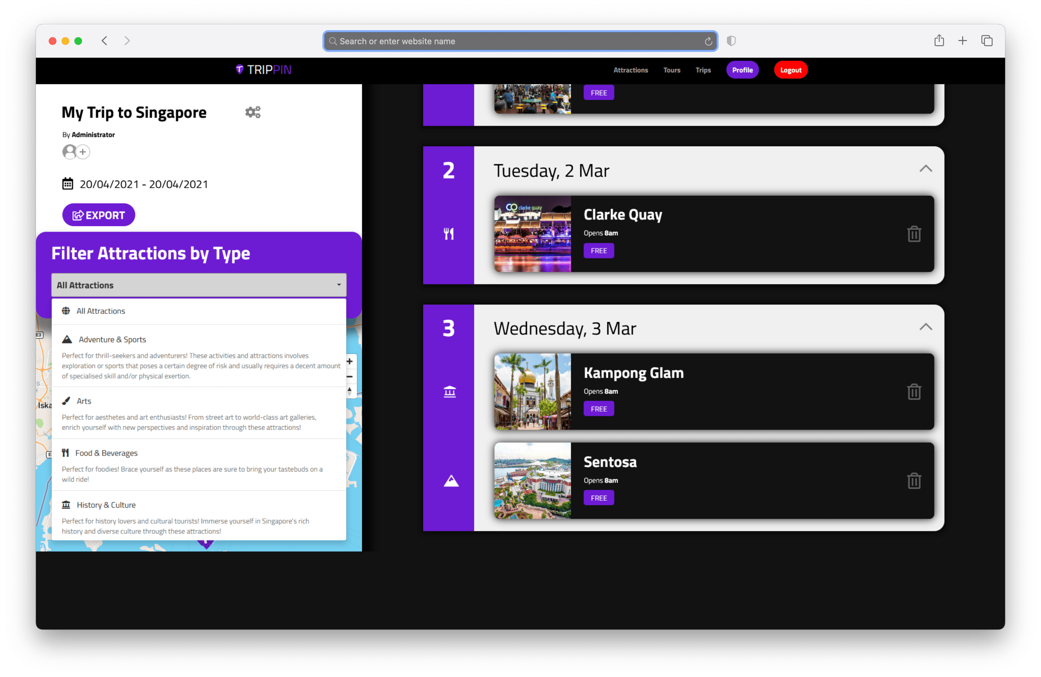Click the EXPORT button
This screenshot has width=1041, height=677.
click(98, 215)
